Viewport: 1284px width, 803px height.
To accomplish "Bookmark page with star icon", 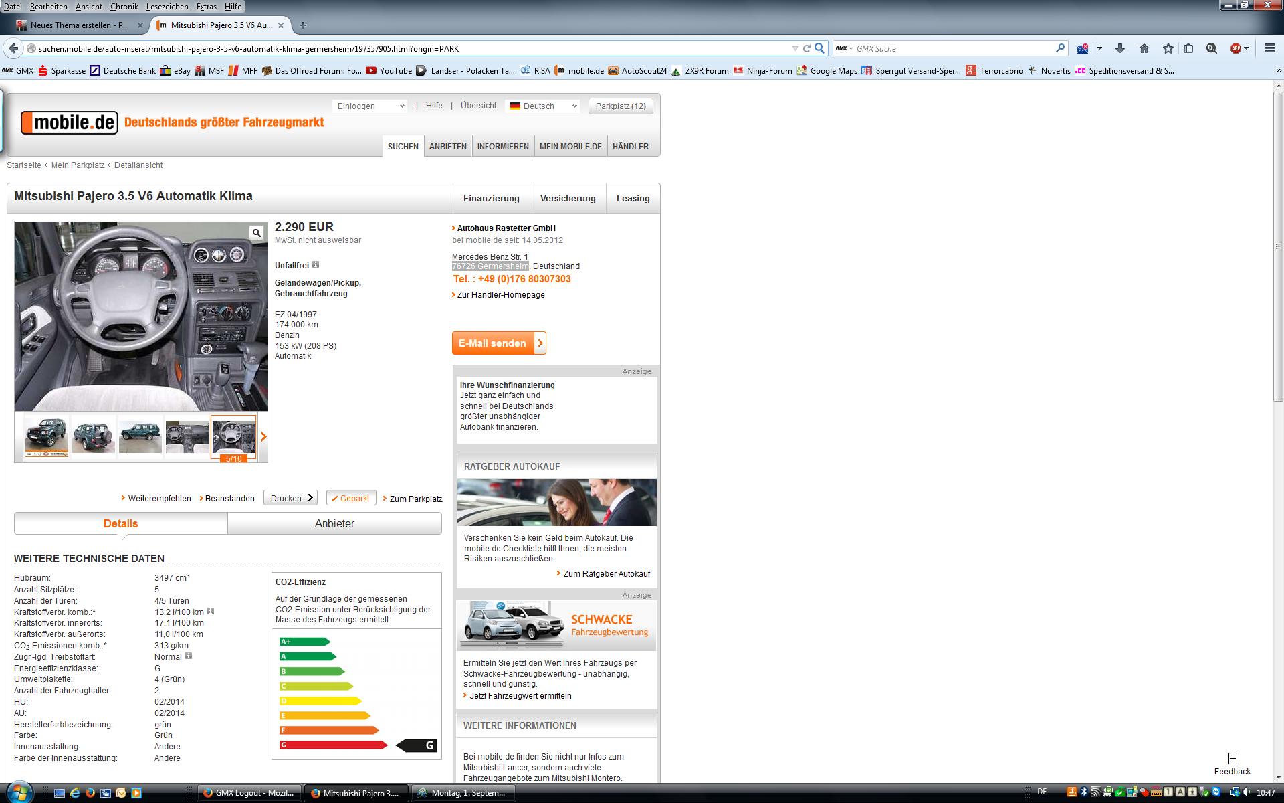I will tap(1168, 48).
